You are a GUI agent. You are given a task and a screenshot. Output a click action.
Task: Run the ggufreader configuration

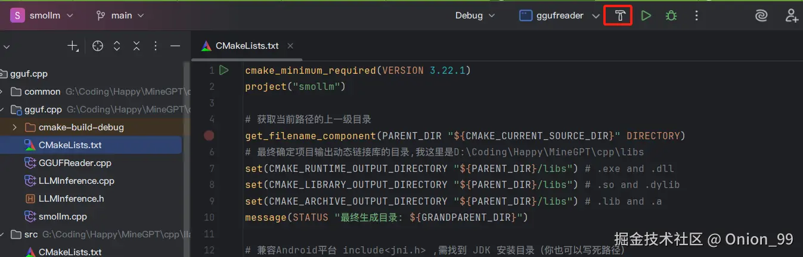646,16
